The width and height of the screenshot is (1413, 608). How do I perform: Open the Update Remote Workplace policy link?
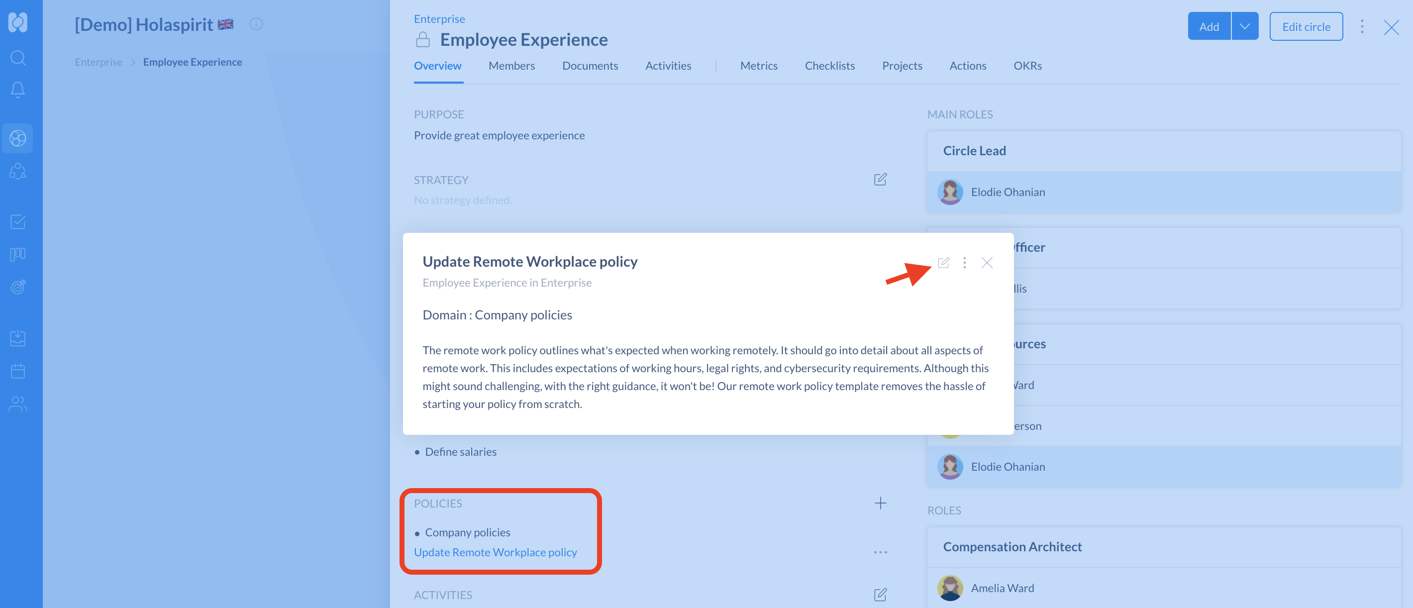coord(496,552)
